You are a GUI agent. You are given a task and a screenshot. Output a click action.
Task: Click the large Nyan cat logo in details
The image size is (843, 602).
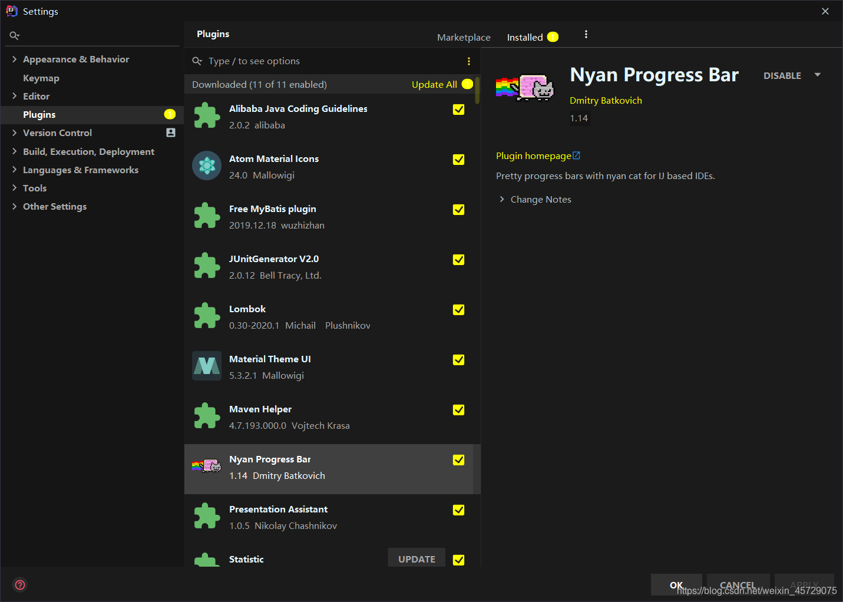(x=525, y=88)
